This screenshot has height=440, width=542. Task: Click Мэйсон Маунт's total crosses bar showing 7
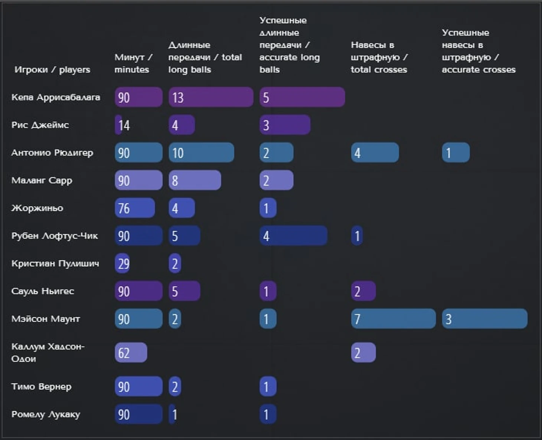[394, 319]
